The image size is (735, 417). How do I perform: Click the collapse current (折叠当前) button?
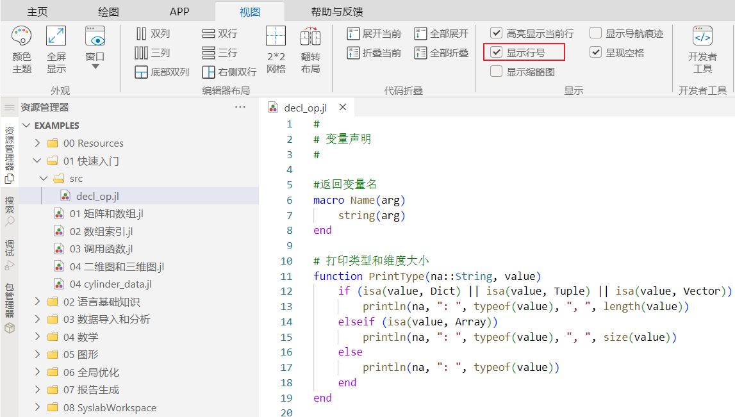(x=374, y=53)
